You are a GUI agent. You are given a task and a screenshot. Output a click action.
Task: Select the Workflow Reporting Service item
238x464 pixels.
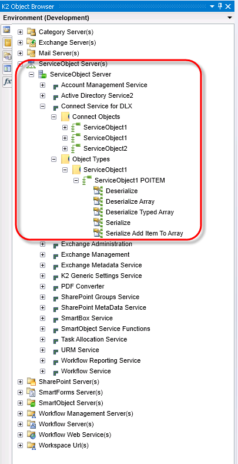pos(100,360)
